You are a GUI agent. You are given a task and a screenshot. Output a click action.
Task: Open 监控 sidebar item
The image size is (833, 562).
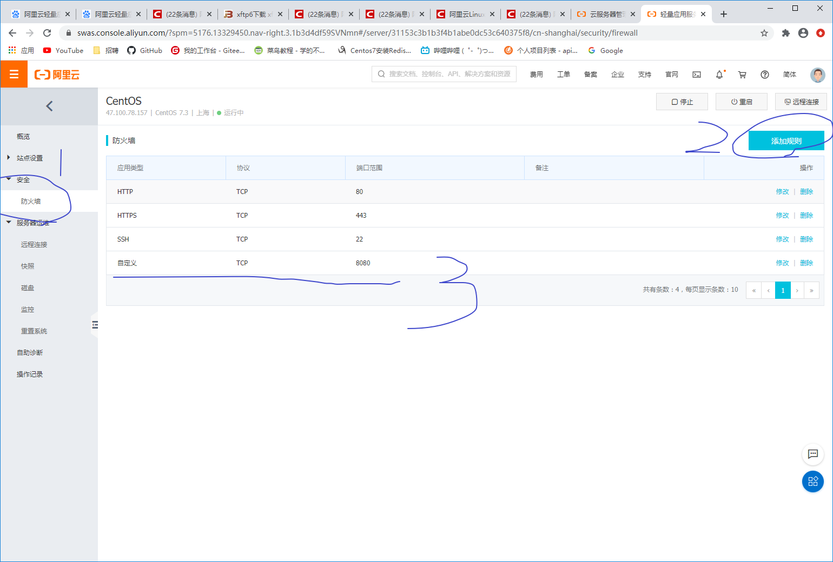click(x=28, y=309)
